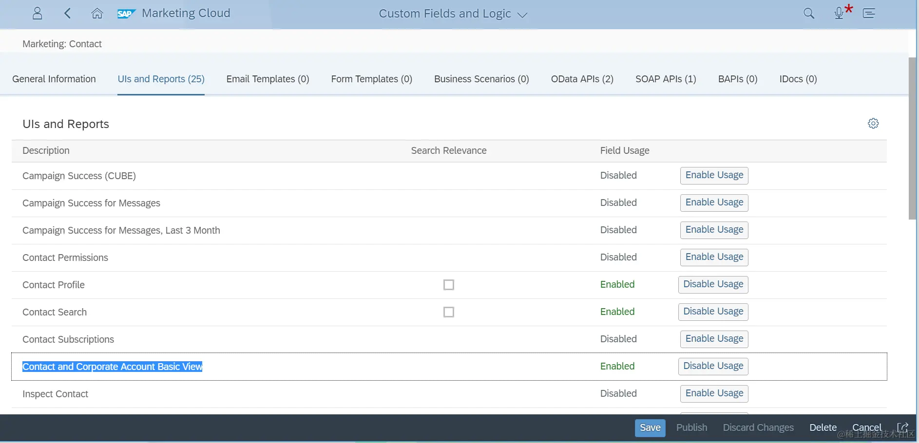This screenshot has width=919, height=443.
Task: Toggle Search Relevance for Contact Search
Action: tap(449, 312)
